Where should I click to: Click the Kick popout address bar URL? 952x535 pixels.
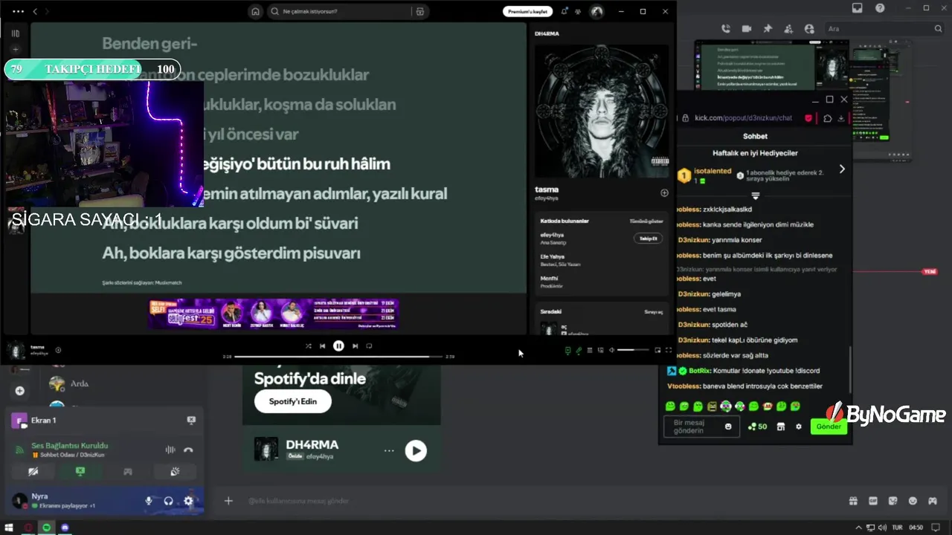pyautogui.click(x=743, y=117)
